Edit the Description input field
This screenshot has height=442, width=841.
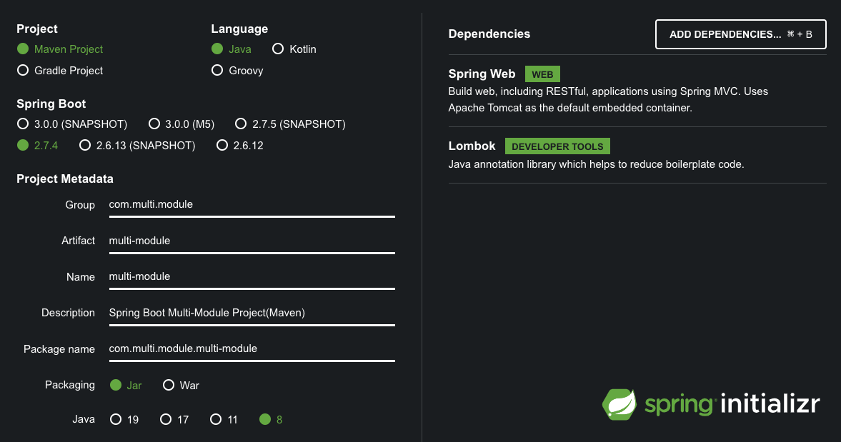tap(252, 313)
